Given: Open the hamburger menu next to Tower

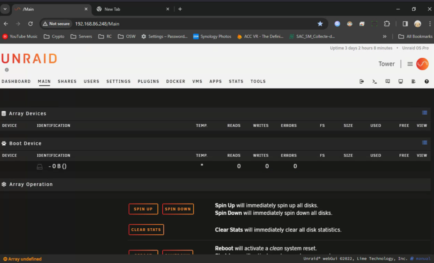Looking at the screenshot, I should pyautogui.click(x=410, y=64).
